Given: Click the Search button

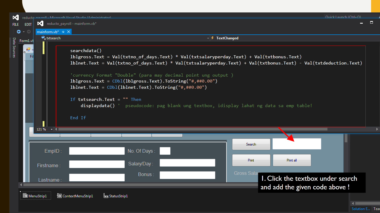Looking at the screenshot, I should 251,144.
